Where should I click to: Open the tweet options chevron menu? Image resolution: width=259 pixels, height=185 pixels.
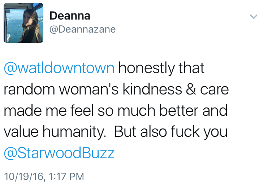(252, 17)
